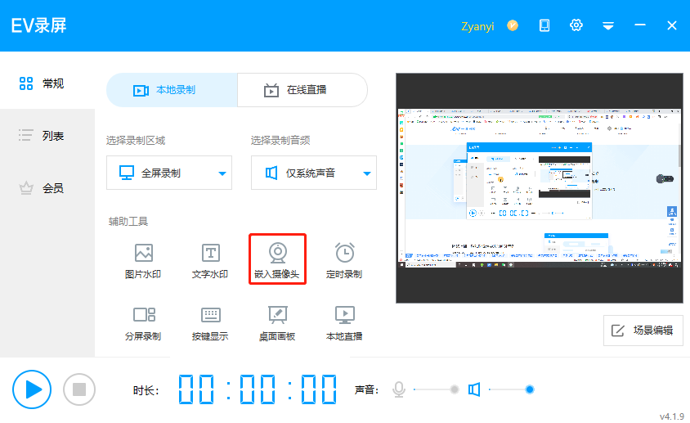This screenshot has width=690, height=423.
Task: Open the title bar dropdown menu arrow
Action: point(608,26)
